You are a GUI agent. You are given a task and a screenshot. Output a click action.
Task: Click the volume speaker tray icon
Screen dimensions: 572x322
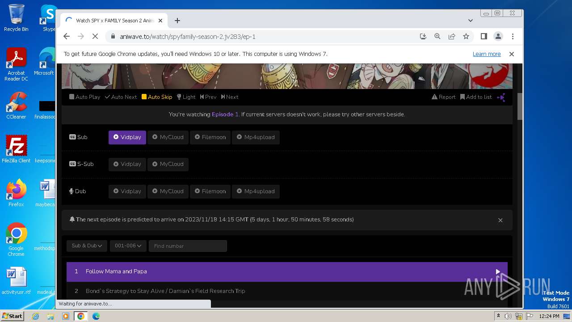(x=508, y=316)
